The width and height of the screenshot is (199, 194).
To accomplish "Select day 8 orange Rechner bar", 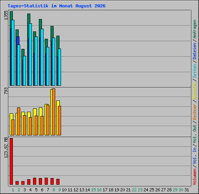I will pyautogui.click(x=54, y=112).
